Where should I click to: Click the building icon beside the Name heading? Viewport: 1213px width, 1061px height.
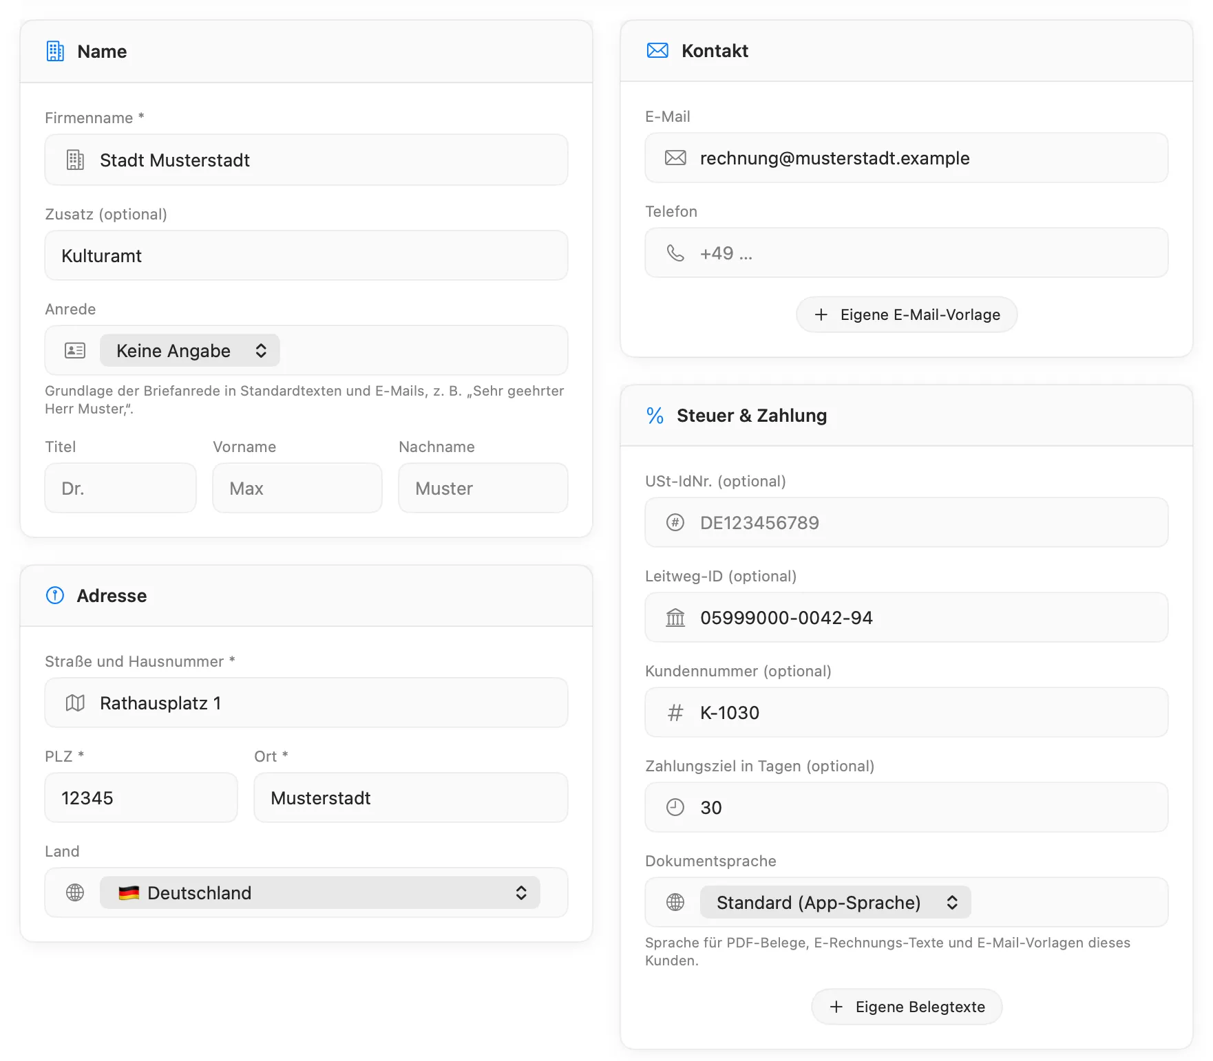tap(55, 52)
